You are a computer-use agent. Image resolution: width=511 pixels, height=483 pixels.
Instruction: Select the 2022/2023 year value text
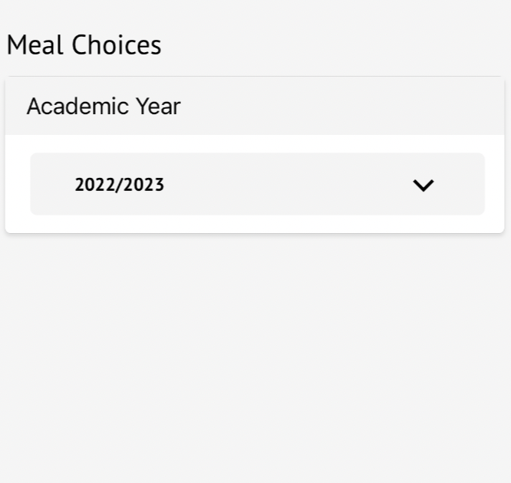[119, 185]
